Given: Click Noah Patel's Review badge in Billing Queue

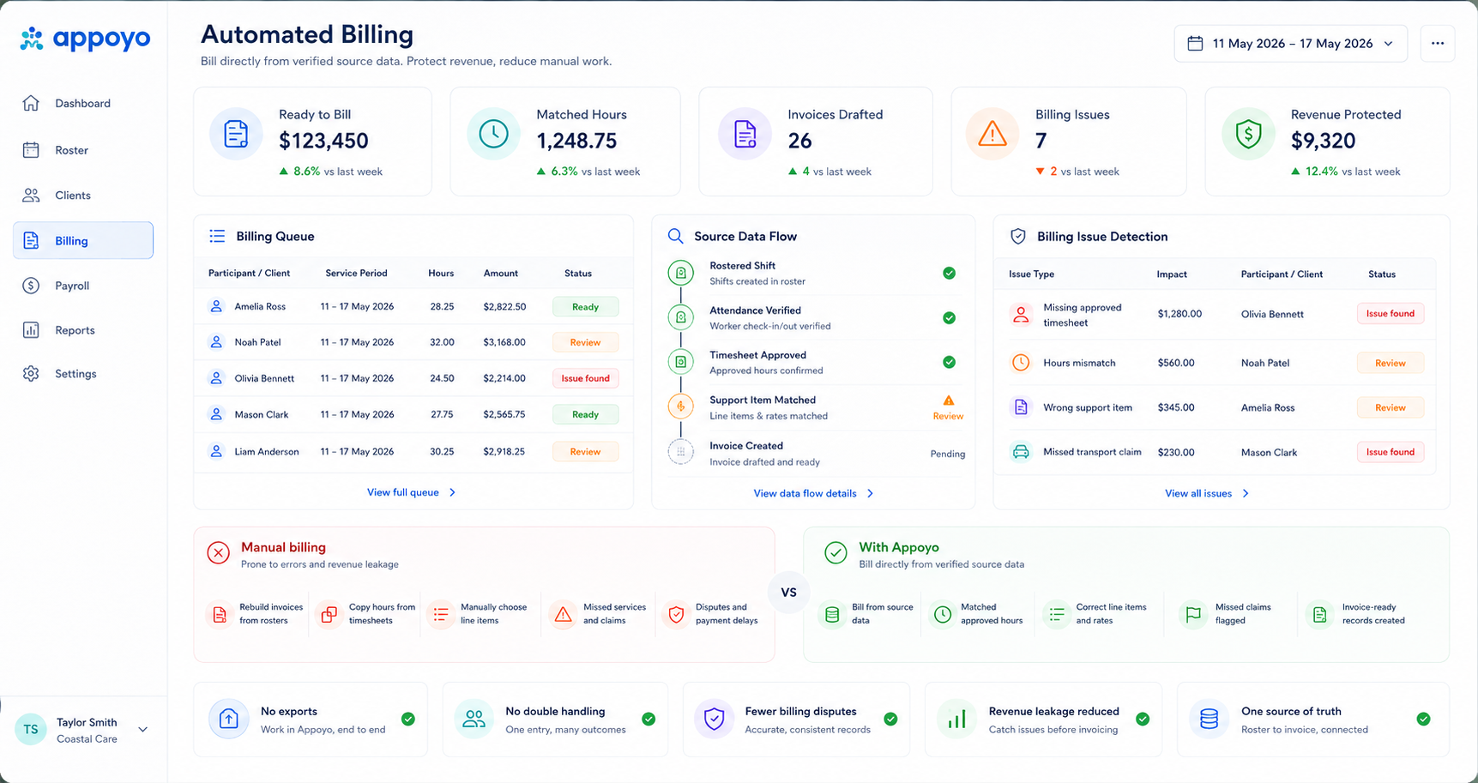Looking at the screenshot, I should tap(585, 342).
